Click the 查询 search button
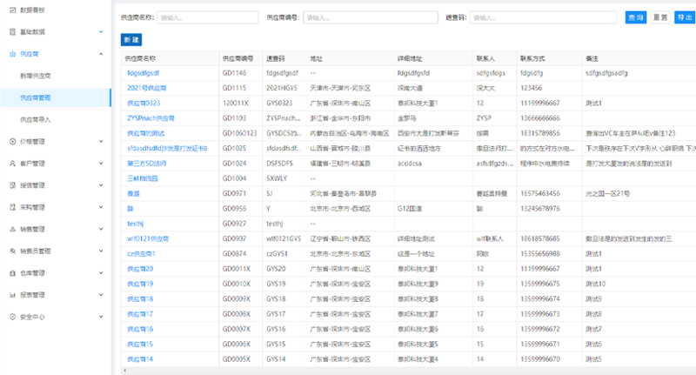The width and height of the screenshot is (696, 375). click(636, 17)
